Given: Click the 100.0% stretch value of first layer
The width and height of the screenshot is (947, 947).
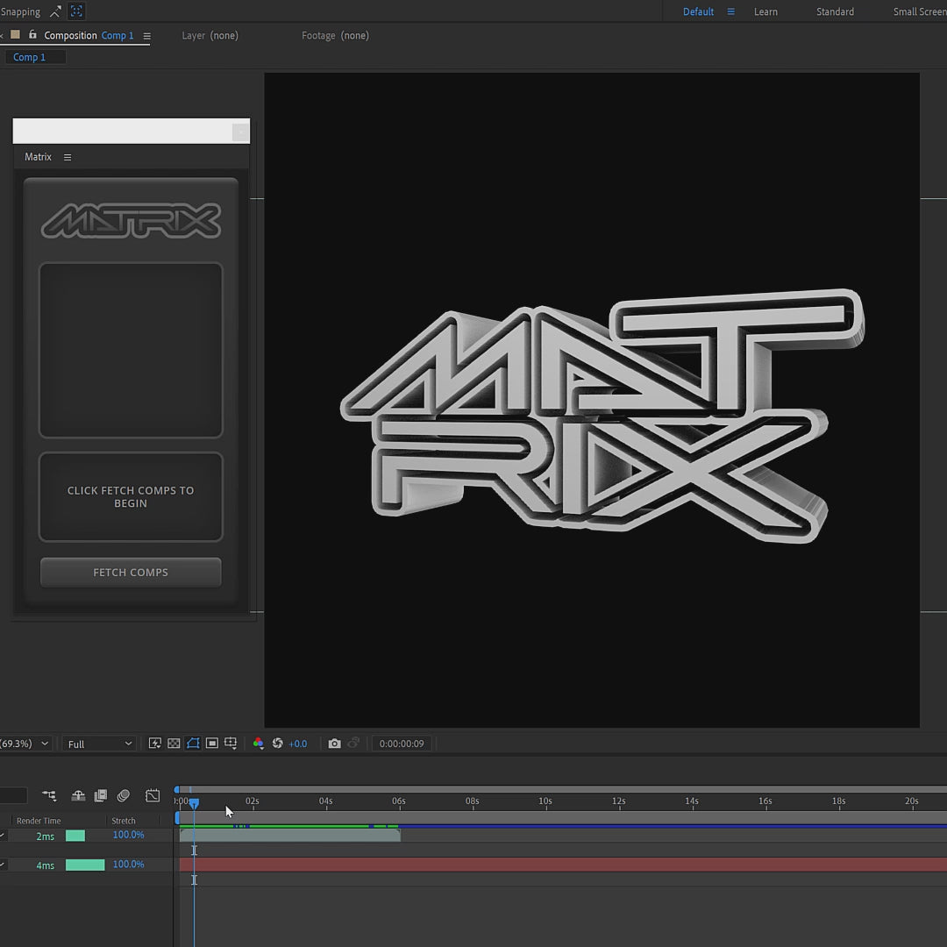Looking at the screenshot, I should 128,835.
